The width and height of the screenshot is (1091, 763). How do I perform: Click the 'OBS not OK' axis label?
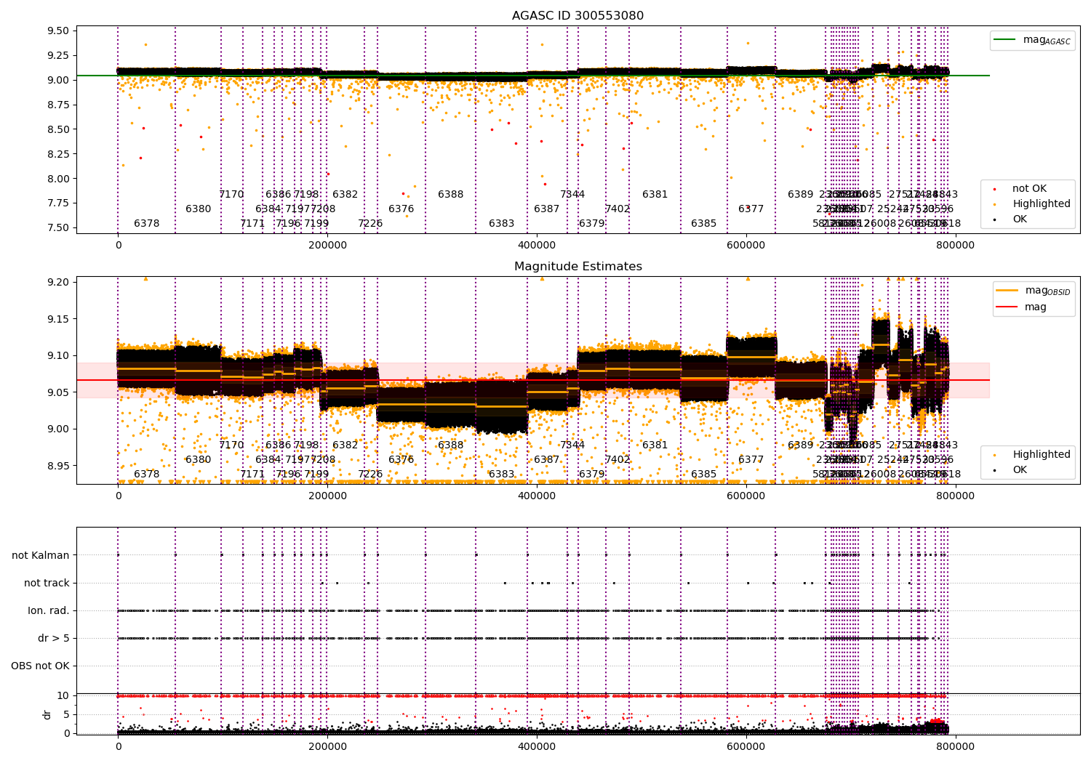click(40, 666)
